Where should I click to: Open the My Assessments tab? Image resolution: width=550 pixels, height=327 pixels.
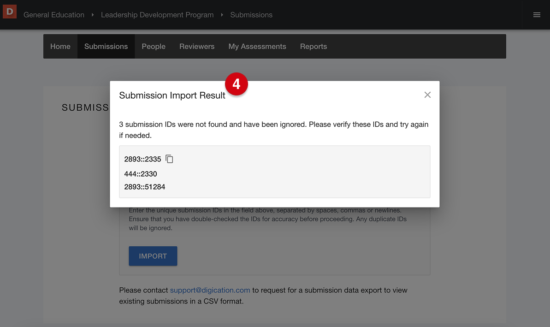(x=257, y=47)
